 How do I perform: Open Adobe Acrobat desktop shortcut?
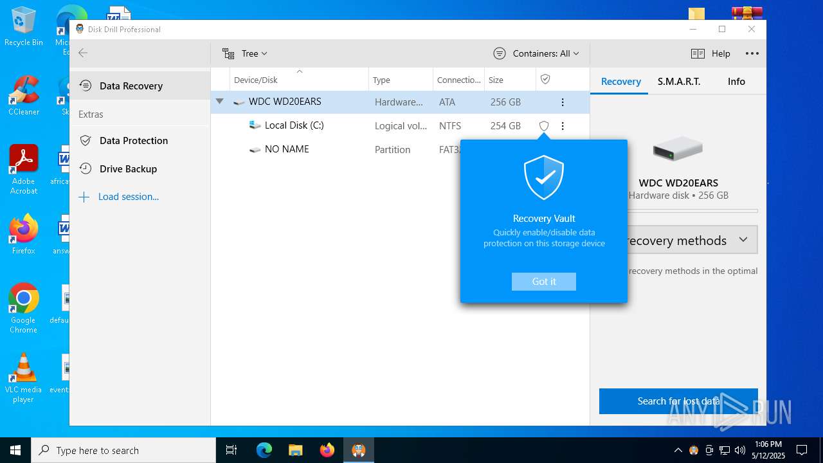[x=24, y=169]
